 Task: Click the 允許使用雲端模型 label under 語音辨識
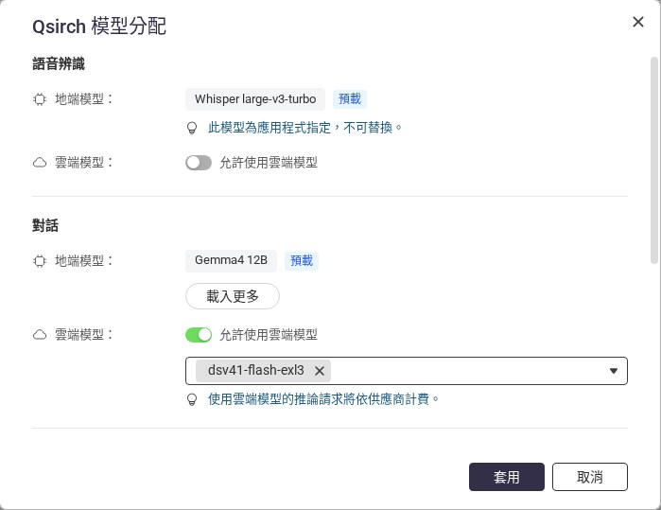click(x=269, y=163)
